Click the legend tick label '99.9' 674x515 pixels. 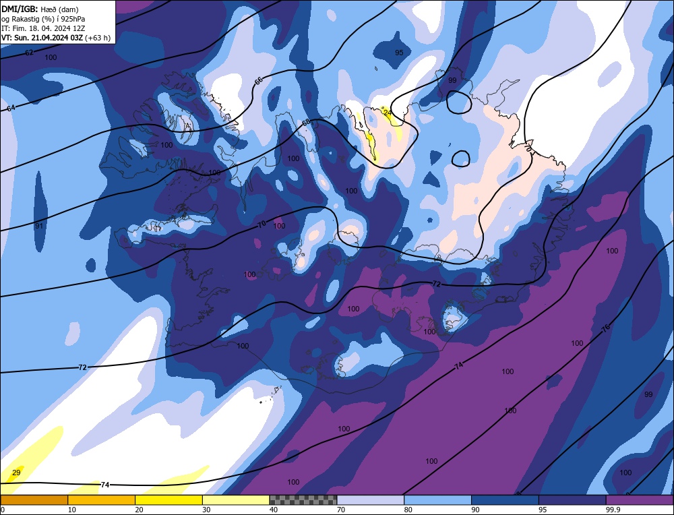click(x=612, y=510)
